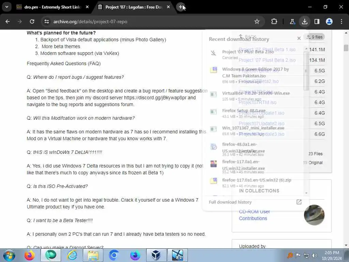Image resolution: width=349 pixels, height=262 pixels.
Task: View site information icon in address bar
Action: 46,21
